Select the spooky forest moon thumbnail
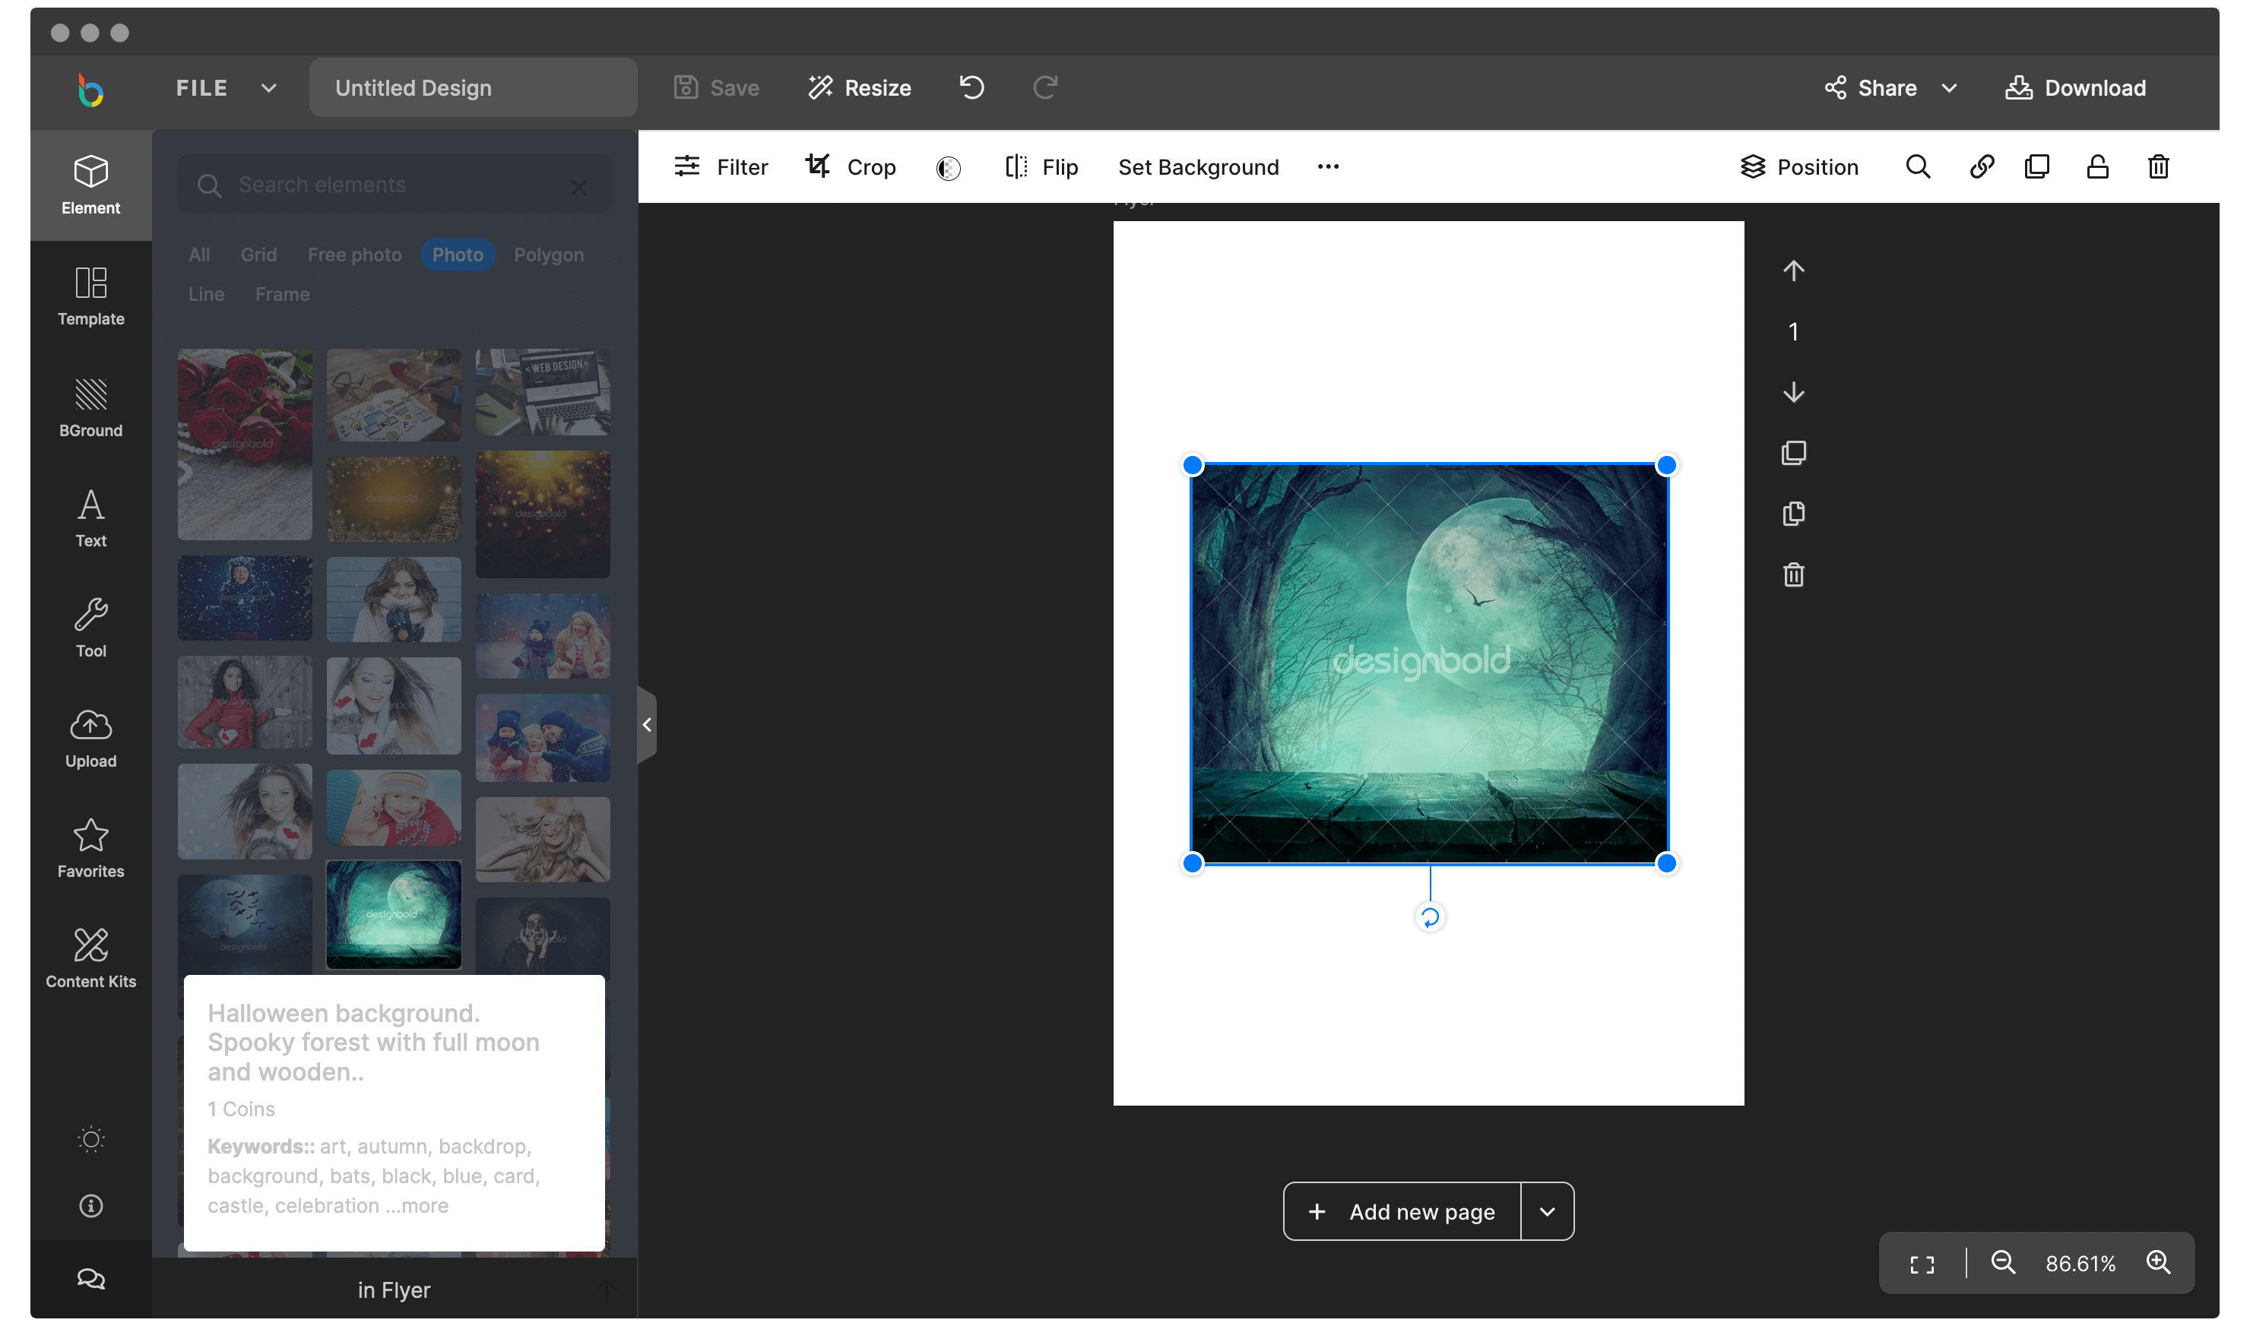The width and height of the screenshot is (2250, 1326). coord(394,914)
